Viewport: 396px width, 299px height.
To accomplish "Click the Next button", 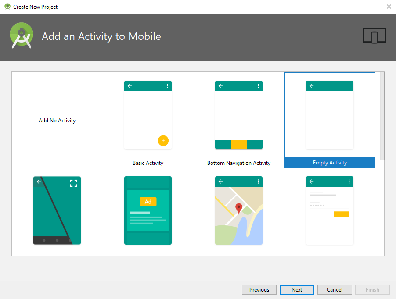I will [x=296, y=289].
